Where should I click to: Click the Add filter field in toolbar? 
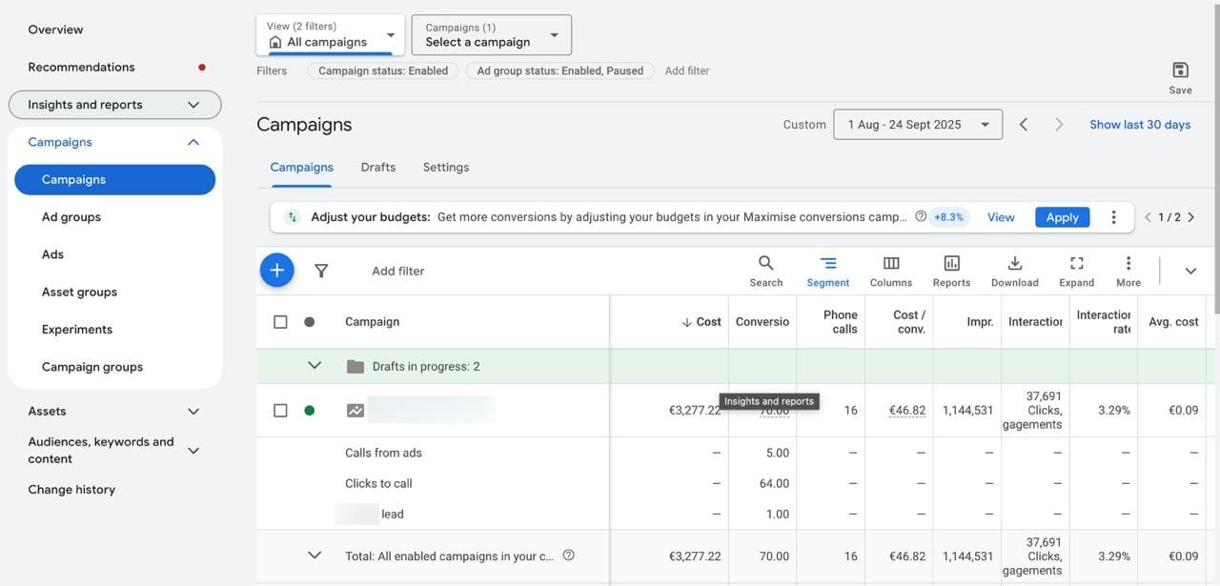(398, 271)
